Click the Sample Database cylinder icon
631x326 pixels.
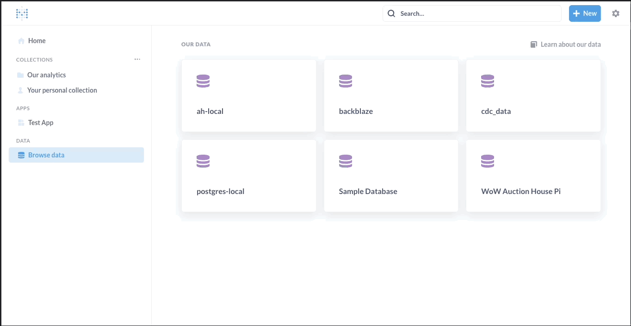click(x=346, y=161)
